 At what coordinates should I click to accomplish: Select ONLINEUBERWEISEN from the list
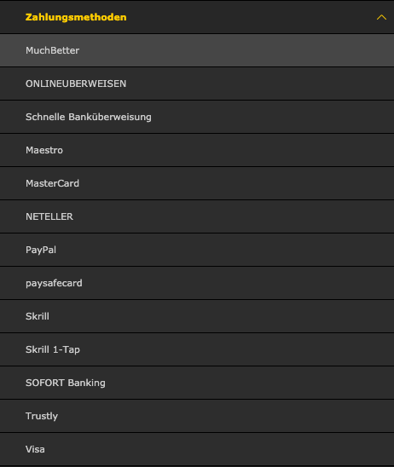point(197,84)
